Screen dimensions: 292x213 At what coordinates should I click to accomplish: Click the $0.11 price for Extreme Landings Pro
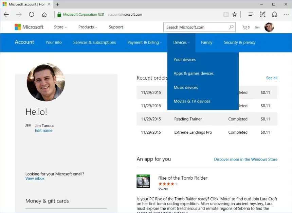click(265, 132)
